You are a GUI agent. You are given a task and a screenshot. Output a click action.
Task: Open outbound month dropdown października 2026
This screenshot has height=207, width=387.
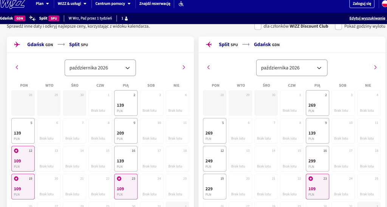100,68
